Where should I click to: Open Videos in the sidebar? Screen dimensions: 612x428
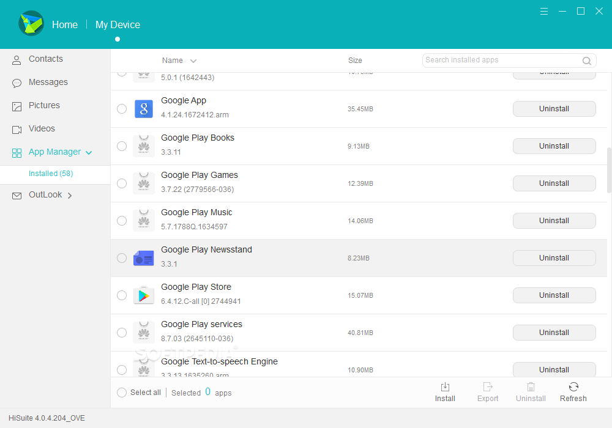pyautogui.click(x=55, y=128)
